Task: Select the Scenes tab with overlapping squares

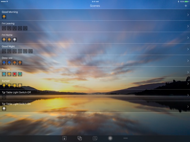Action: pos(80,138)
